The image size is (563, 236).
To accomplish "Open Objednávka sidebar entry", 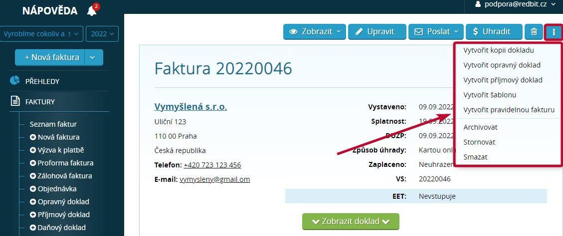I will click(57, 189).
